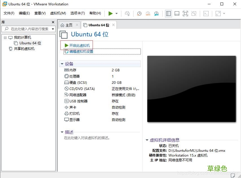The height and width of the screenshot is (178, 241).
Task: Maximize the VMware Workstation window
Action: point(222,4)
